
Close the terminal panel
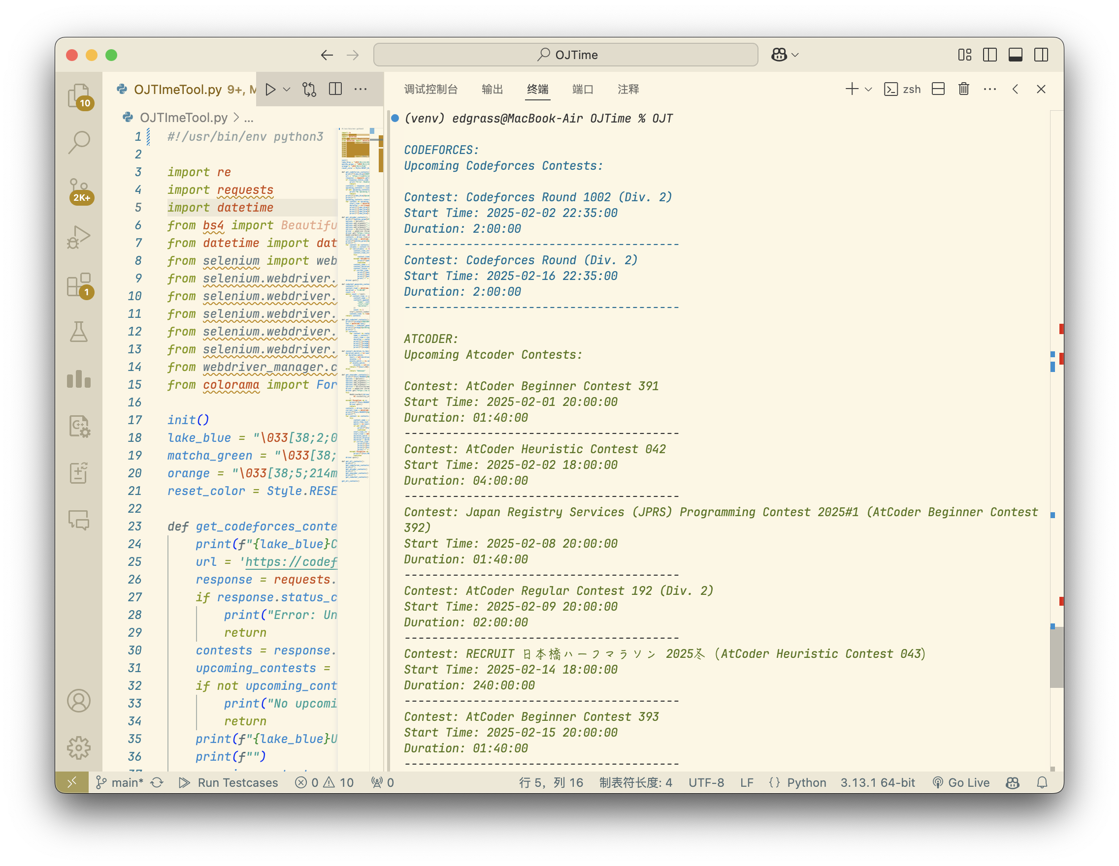pyautogui.click(x=1041, y=90)
